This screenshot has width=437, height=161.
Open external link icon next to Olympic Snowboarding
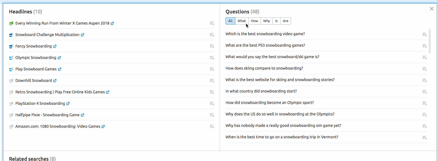pyautogui.click(x=59, y=58)
